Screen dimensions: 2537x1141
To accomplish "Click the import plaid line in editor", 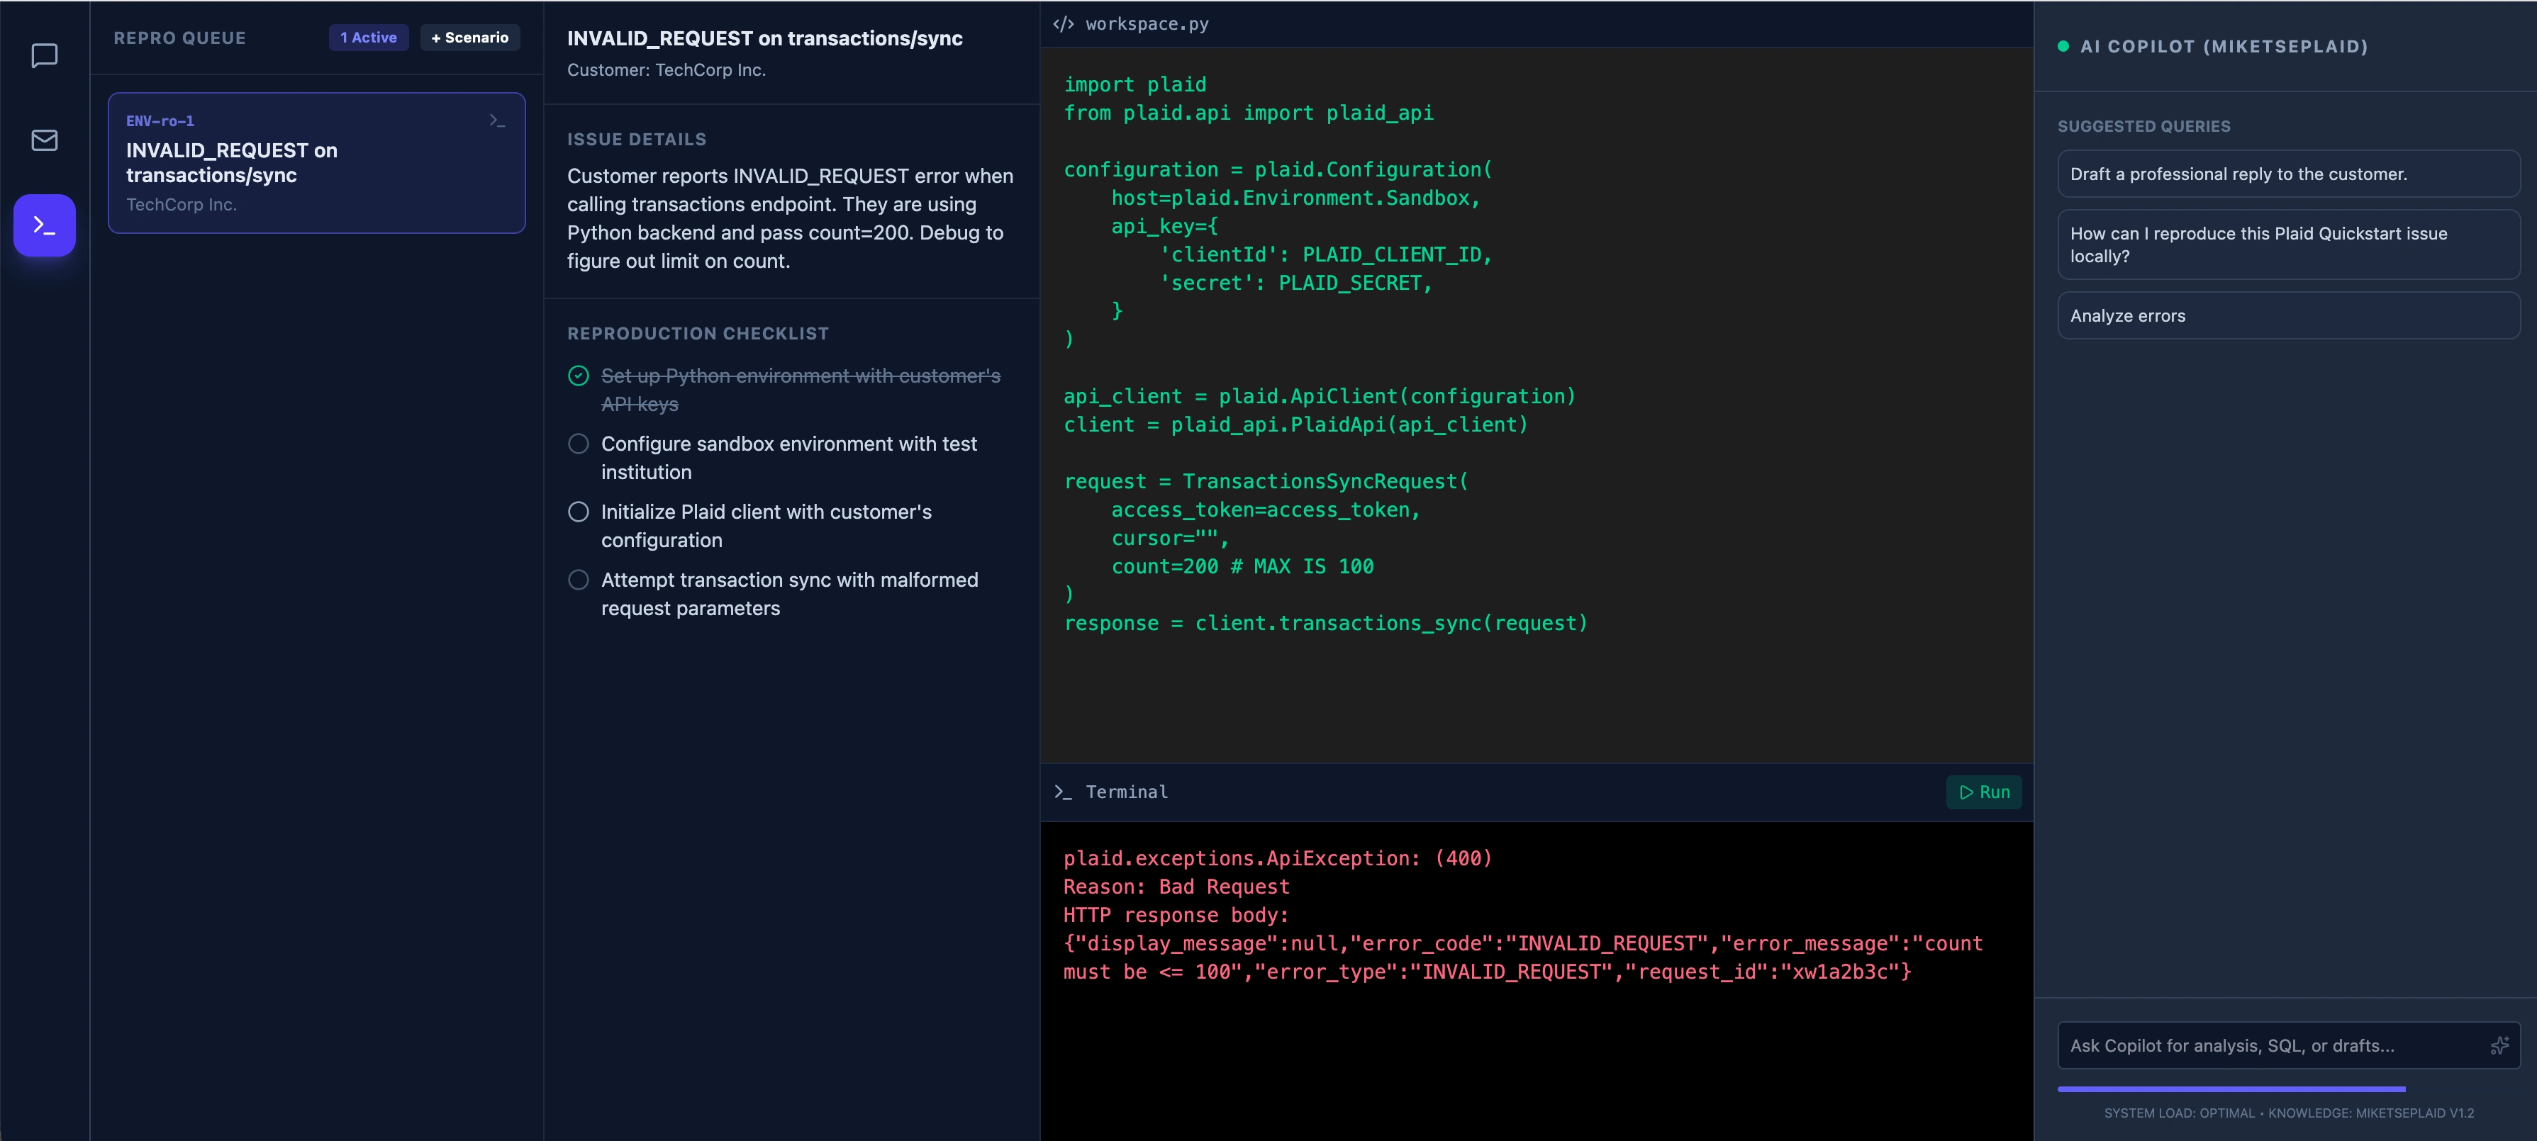I will tap(1134, 84).
